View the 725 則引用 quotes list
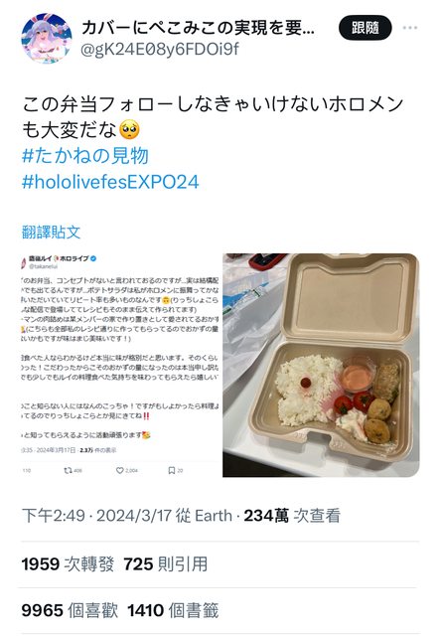Screen dimensions: 441x636 click(165, 563)
